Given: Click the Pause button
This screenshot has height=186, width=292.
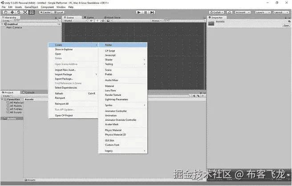Looking at the screenshot, I should pos(146,12).
